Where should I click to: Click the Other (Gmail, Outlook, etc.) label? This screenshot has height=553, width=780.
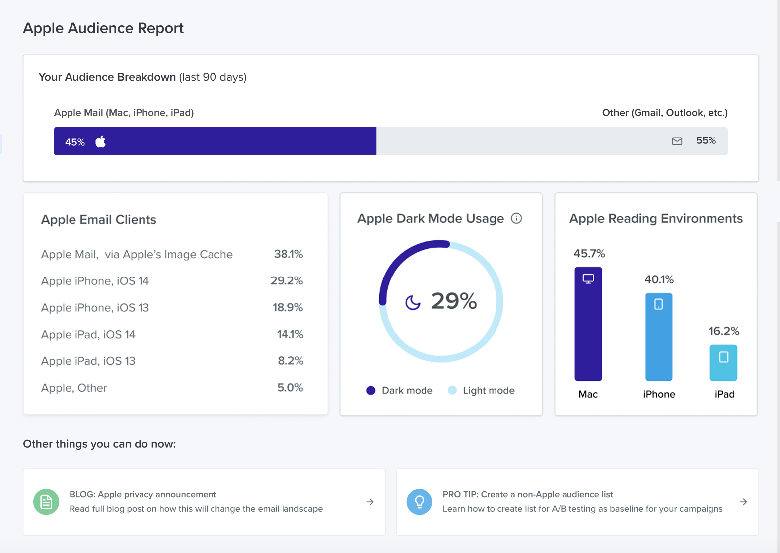(665, 113)
